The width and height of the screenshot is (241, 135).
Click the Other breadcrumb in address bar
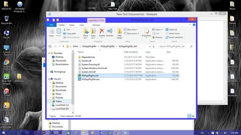click(75, 46)
